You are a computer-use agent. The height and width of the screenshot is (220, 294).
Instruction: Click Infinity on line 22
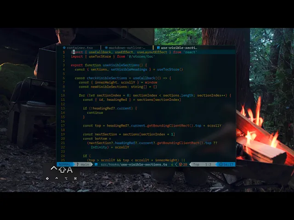click(99, 147)
